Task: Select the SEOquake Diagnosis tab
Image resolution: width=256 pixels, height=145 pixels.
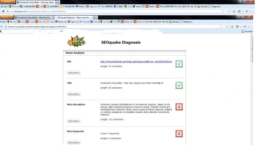Action: (x=74, y=18)
